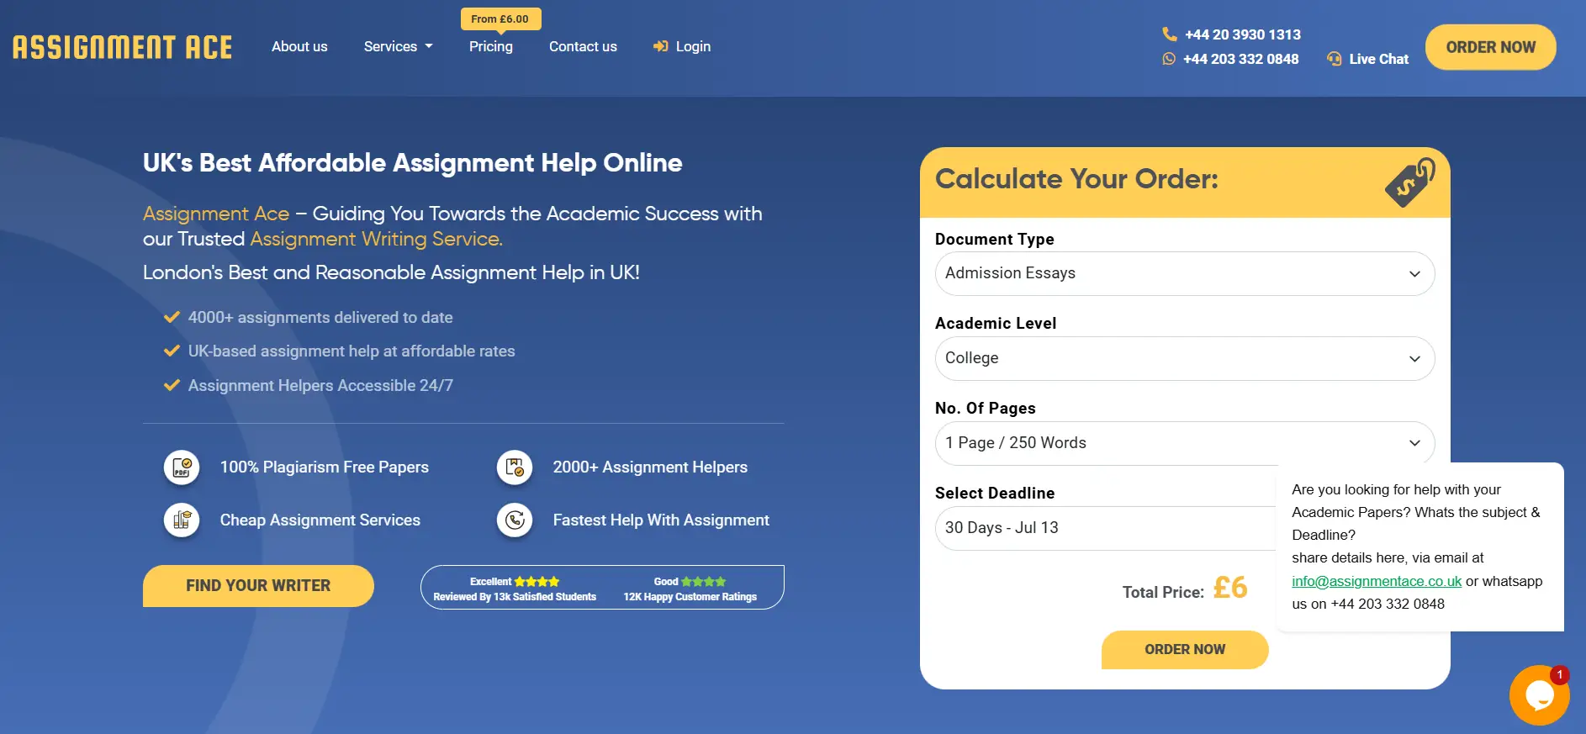Open the No. Of Pages dropdown

coord(1185,443)
